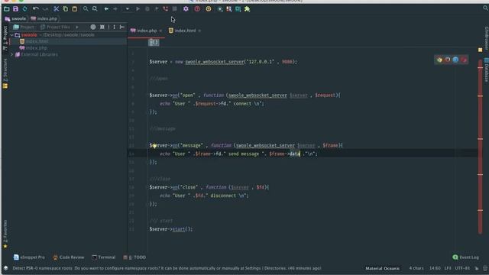Change UTF-8 file encoding in status bar
This screenshot has height=275, width=489.
point(462,268)
